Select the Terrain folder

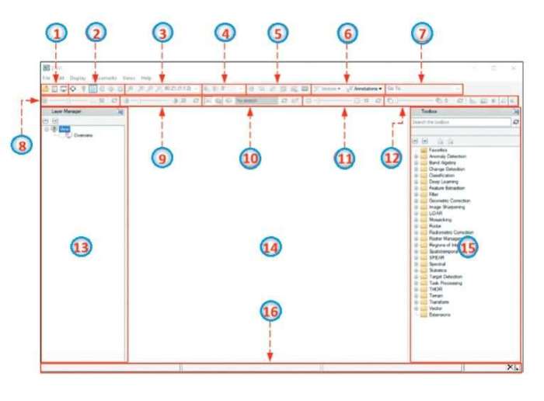pyautogui.click(x=436, y=295)
